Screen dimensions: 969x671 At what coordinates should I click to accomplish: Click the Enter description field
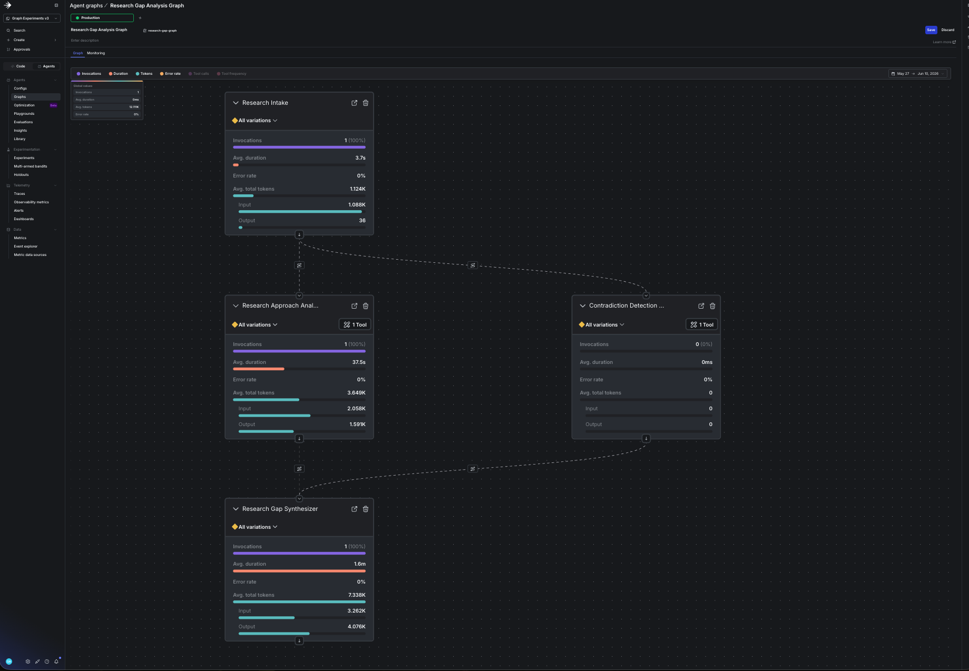coord(85,41)
